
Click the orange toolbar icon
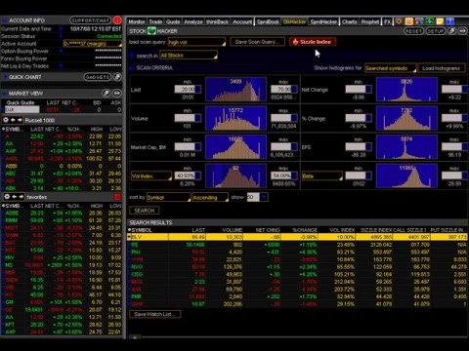(408, 21)
